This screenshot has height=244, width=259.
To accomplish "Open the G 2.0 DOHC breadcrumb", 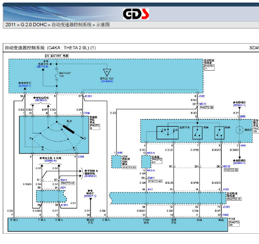I will click(34, 25).
